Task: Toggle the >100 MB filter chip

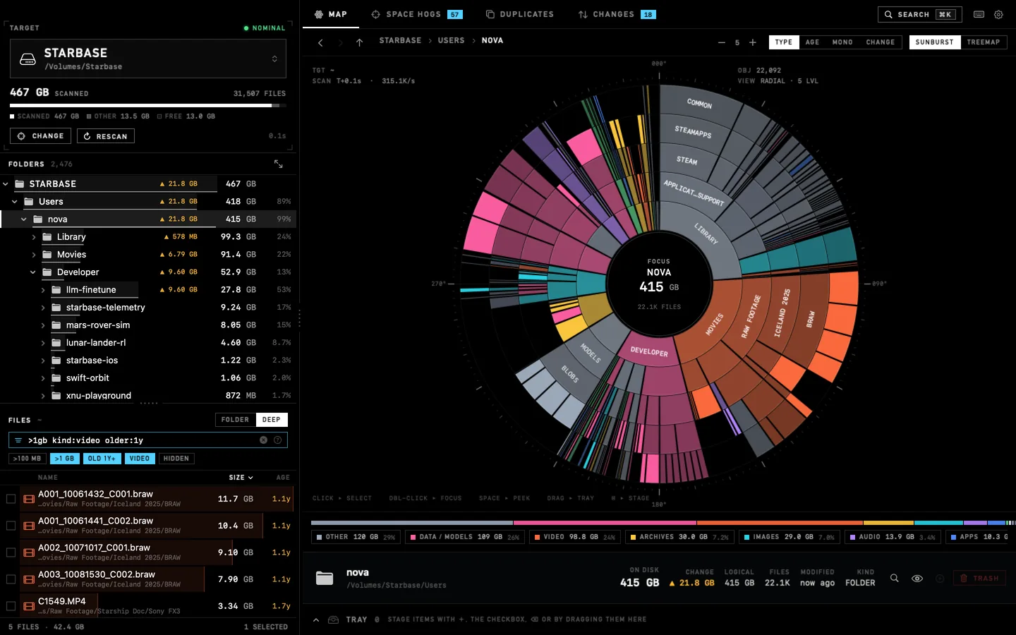Action: [x=28, y=459]
